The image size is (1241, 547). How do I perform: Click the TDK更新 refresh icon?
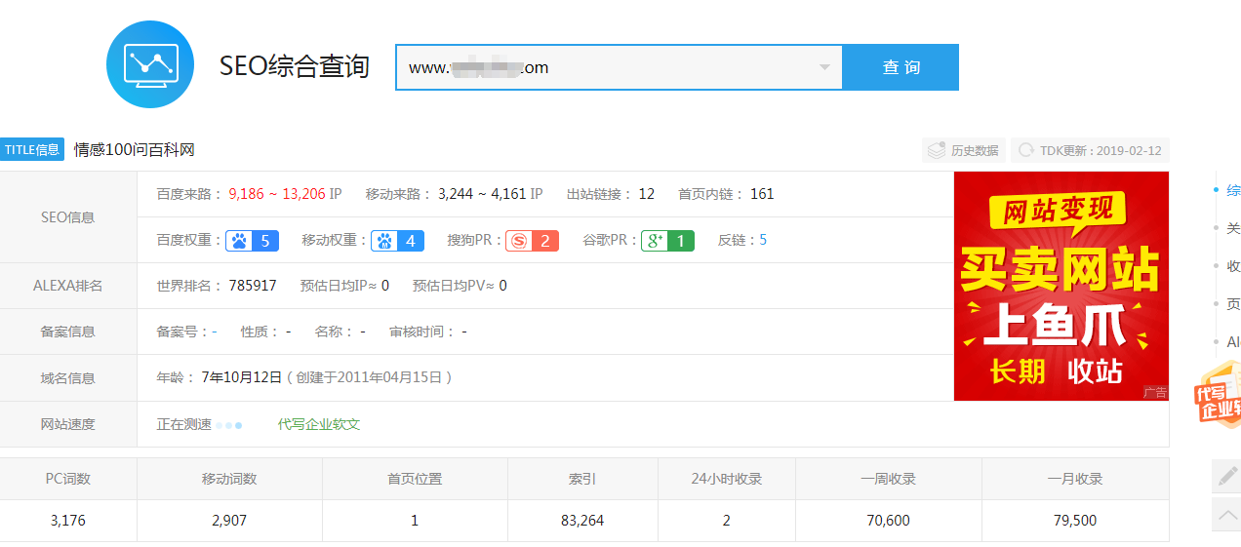[x=1025, y=150]
